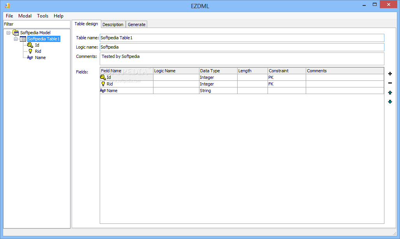Click the Logic Name column header
400x239 pixels.
tap(176, 71)
